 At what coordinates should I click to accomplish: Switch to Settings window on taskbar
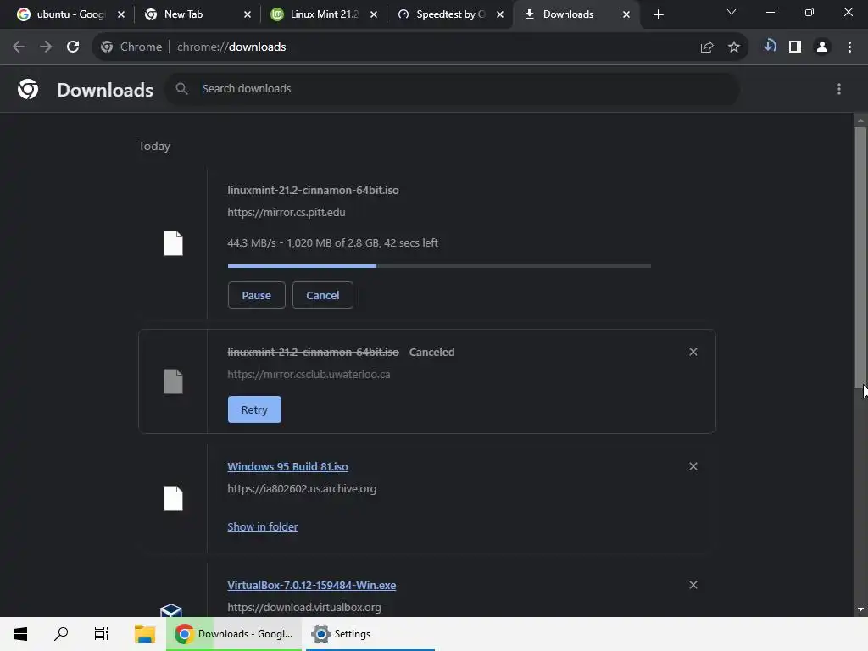[x=370, y=634]
